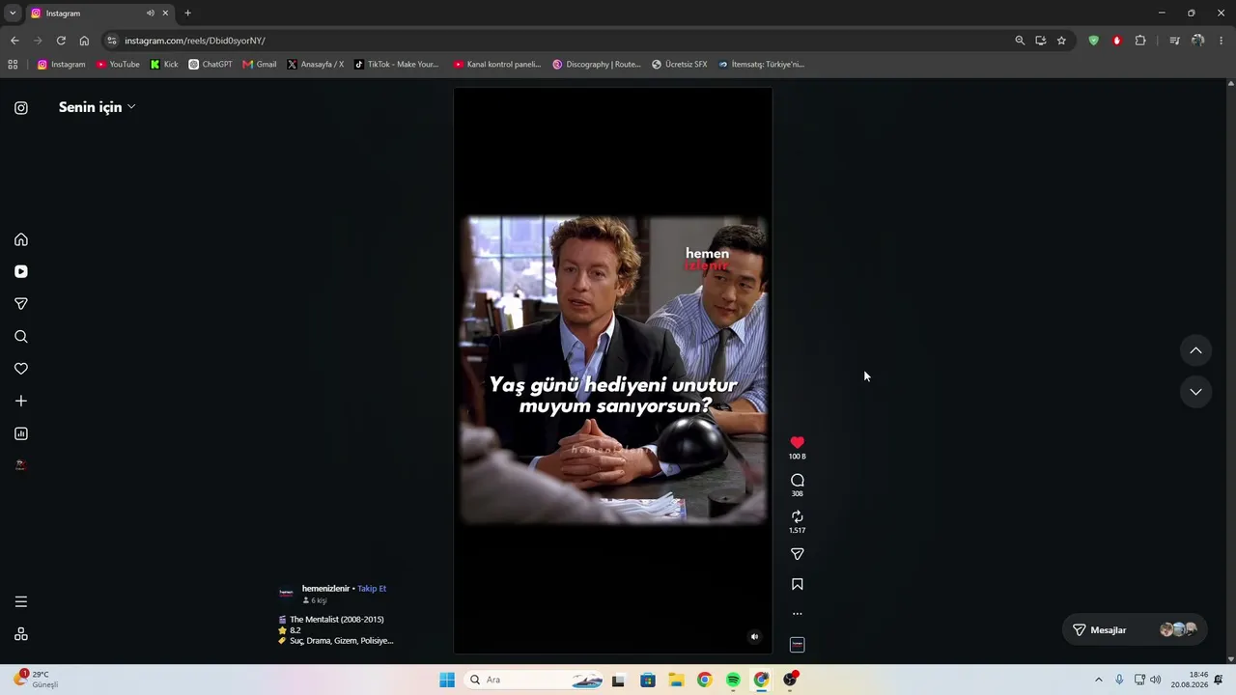This screenshot has height=695, width=1236.
Task: Open the reel's comments
Action: pos(797,480)
